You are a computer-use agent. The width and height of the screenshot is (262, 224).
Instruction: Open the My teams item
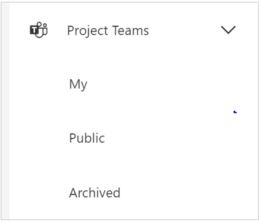[78, 84]
